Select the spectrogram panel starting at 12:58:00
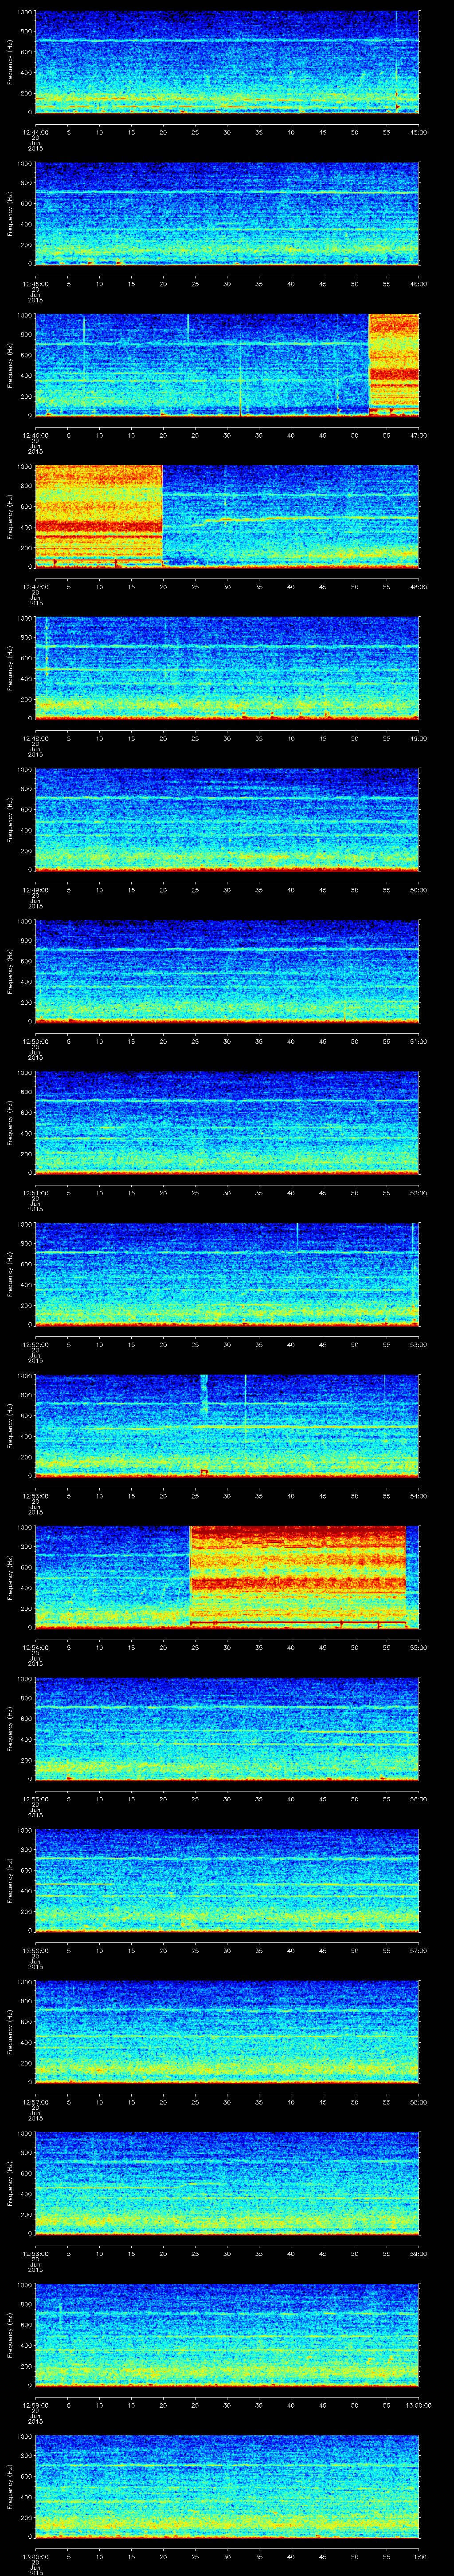This screenshot has width=454, height=2576. 227,2183
